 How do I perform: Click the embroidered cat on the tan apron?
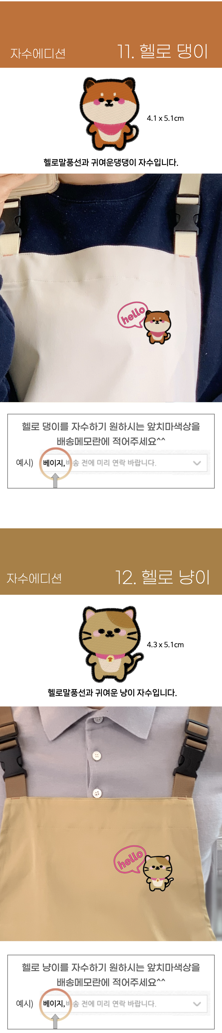tap(159, 873)
